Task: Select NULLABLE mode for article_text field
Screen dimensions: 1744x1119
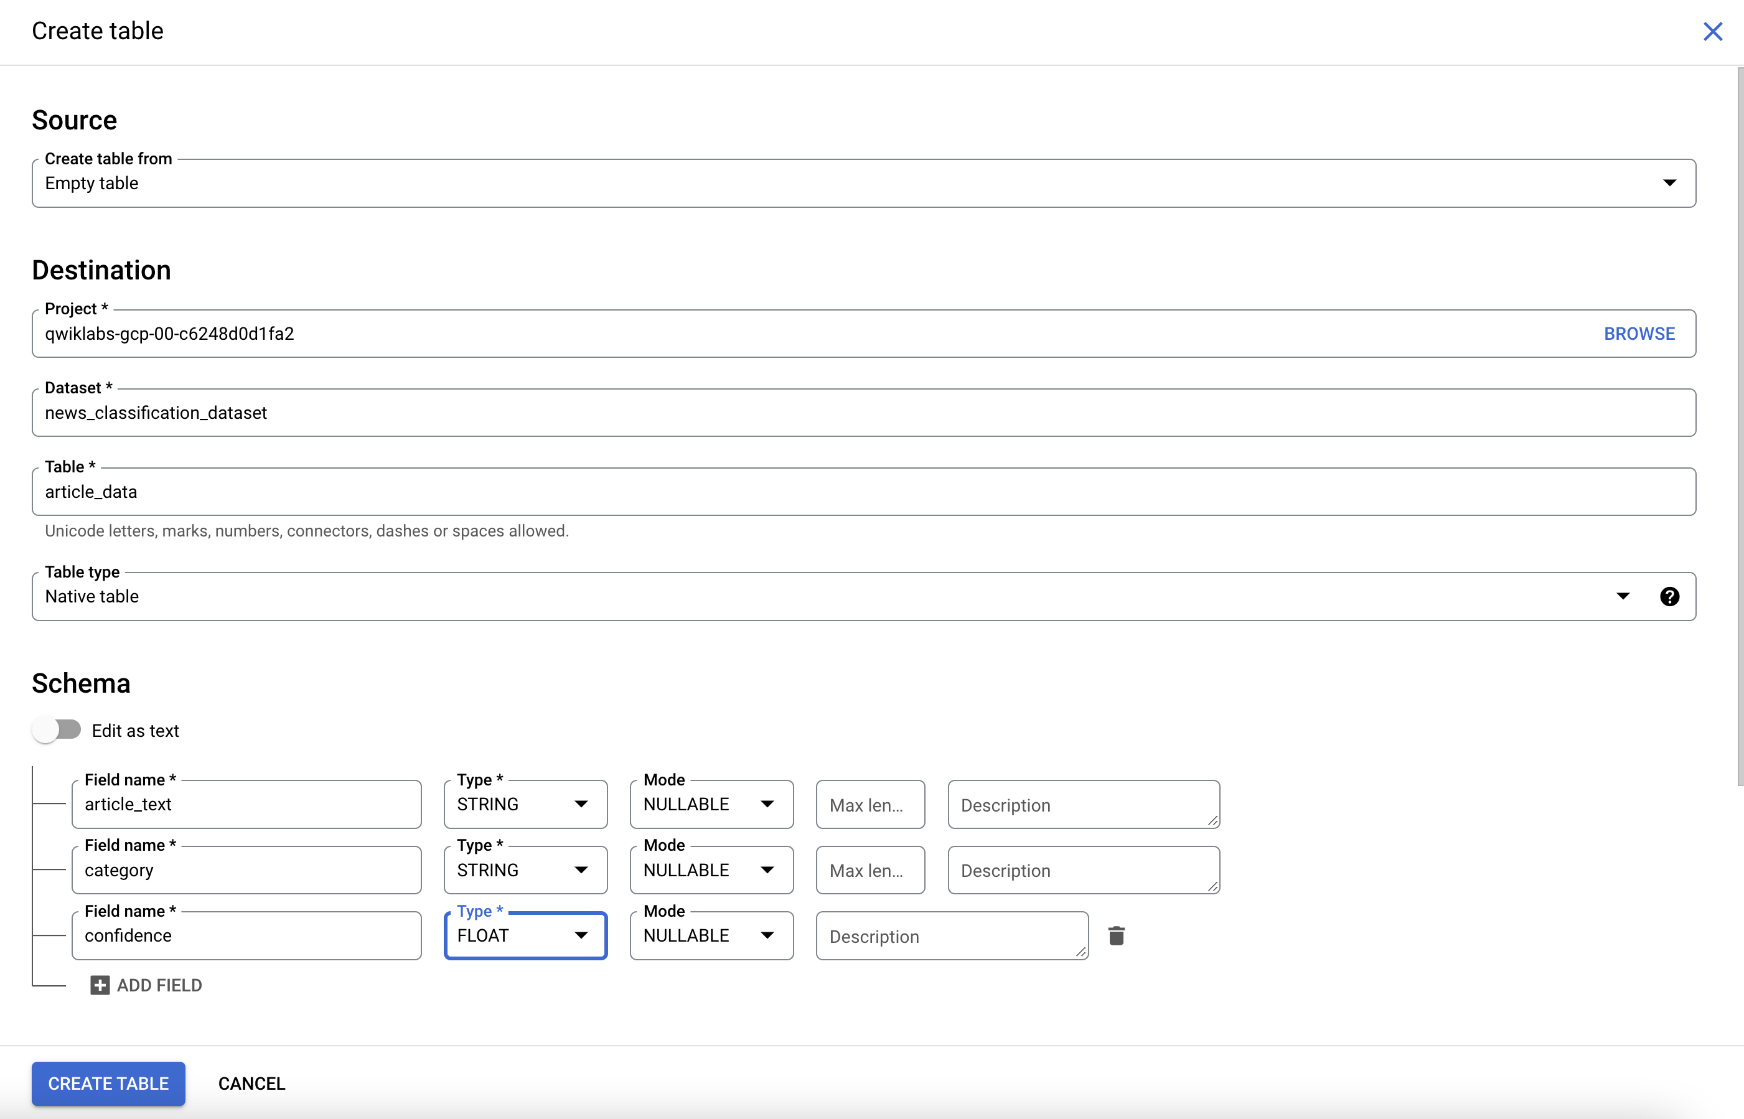Action: 708,803
